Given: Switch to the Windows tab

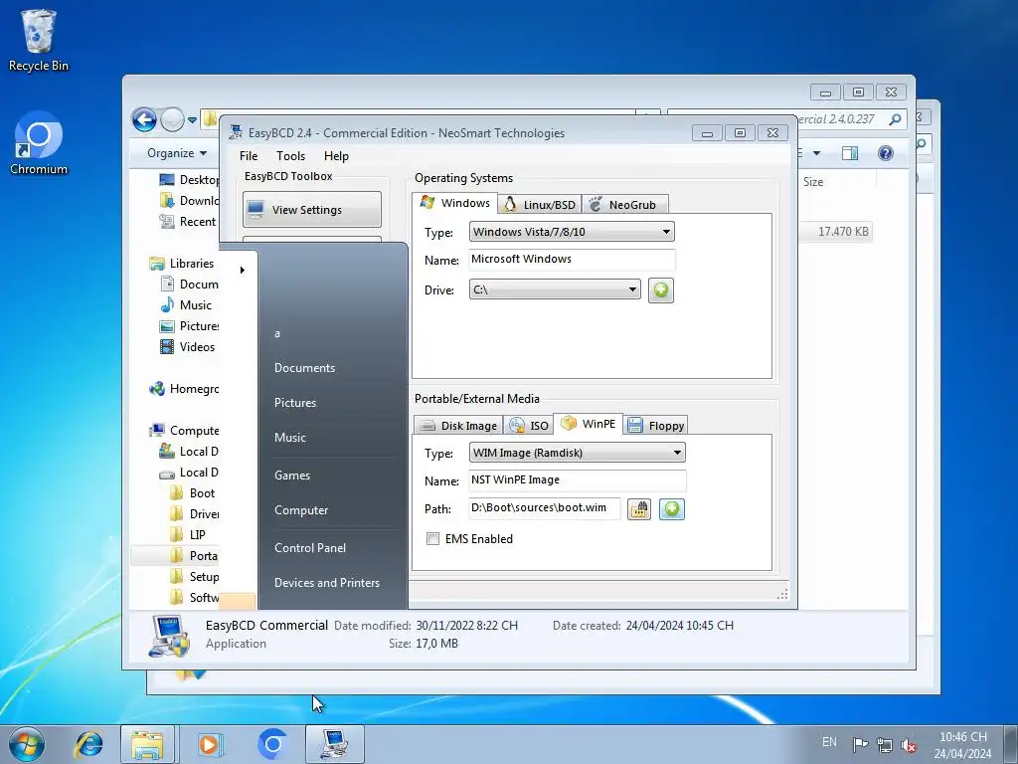Looking at the screenshot, I should 455,203.
